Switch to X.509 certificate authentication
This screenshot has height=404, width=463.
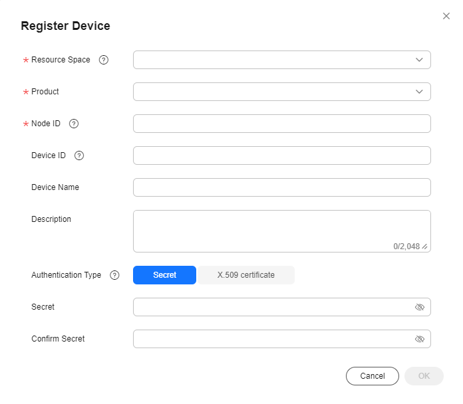coord(246,275)
